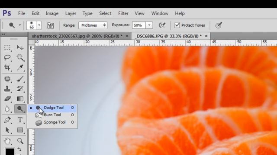The image size is (277, 155).
Task: Select the Eyedropper tool
Action: point(20,68)
